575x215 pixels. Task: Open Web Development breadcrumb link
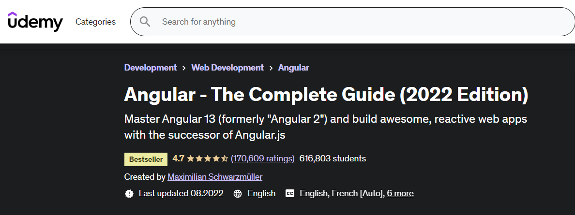[x=227, y=68]
